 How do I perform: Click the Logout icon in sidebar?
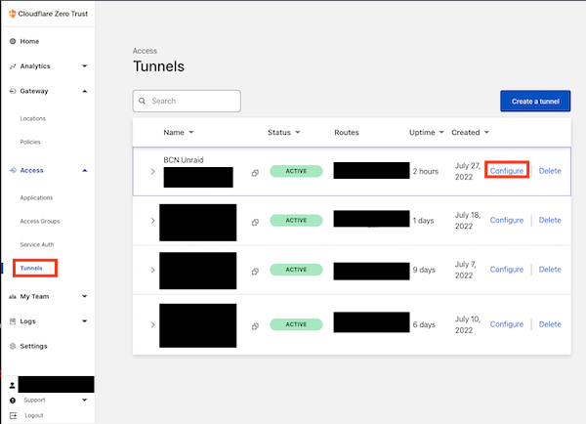pyautogui.click(x=12, y=415)
